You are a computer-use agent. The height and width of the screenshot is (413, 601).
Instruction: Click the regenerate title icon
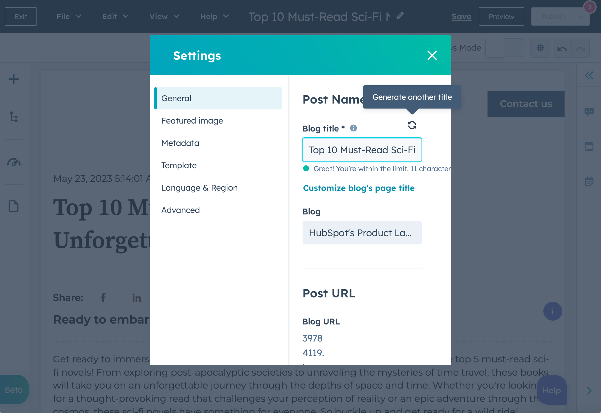coord(412,125)
